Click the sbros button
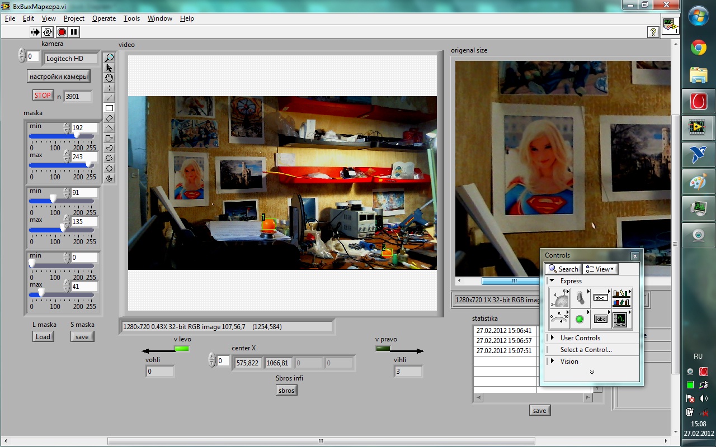The height and width of the screenshot is (447, 716). [286, 390]
